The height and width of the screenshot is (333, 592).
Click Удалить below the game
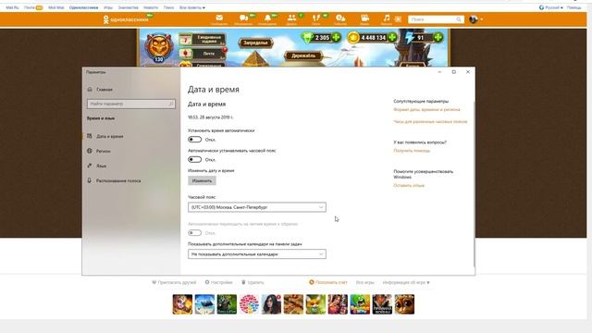tap(253, 282)
